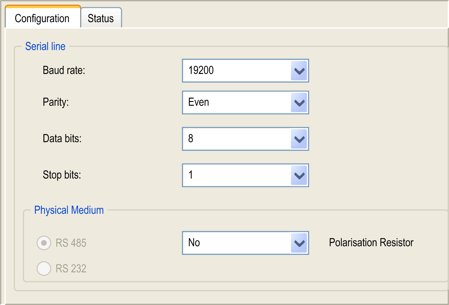The height and width of the screenshot is (305, 449).
Task: Click the polarisation value No field
Action: point(236,243)
